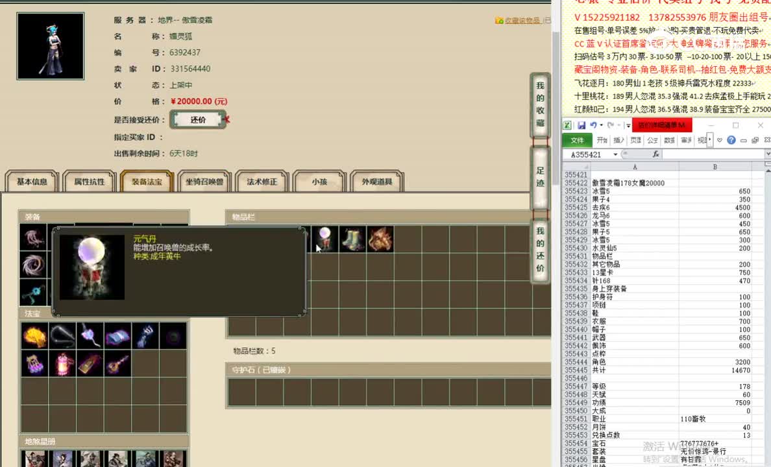The width and height of the screenshot is (771, 467).
Task: Click the purple scepter treasure icon
Action: click(90, 336)
